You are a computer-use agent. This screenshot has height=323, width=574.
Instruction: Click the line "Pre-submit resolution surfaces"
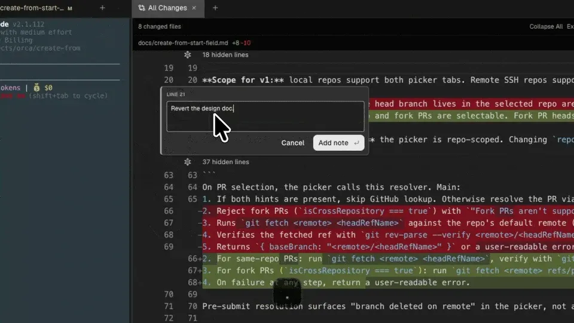(x=388, y=306)
